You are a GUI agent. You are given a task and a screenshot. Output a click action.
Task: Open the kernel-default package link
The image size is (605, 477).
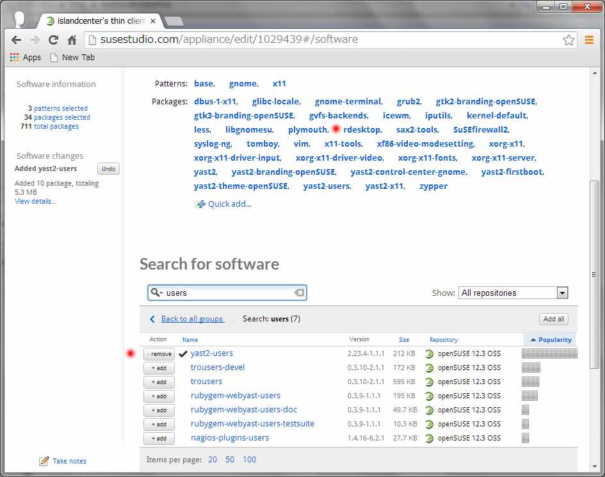(x=497, y=115)
